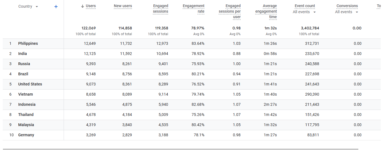
Task: Sort by the New users column
Action: [x=123, y=6]
